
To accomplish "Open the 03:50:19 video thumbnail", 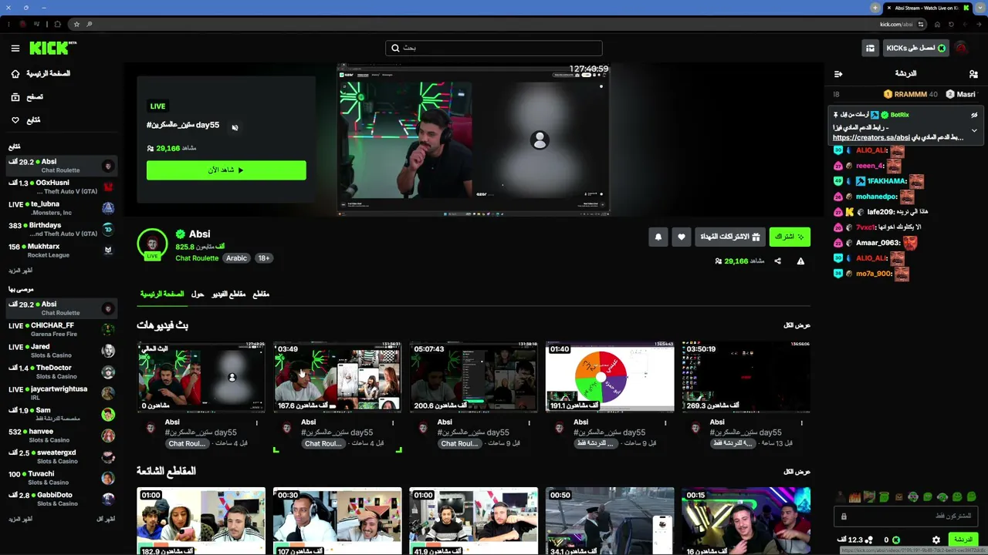I will tap(746, 377).
